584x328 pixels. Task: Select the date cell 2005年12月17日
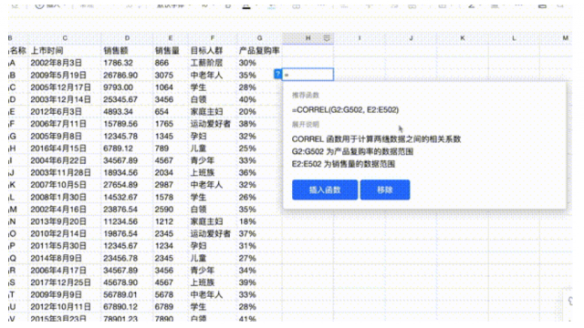(65, 87)
